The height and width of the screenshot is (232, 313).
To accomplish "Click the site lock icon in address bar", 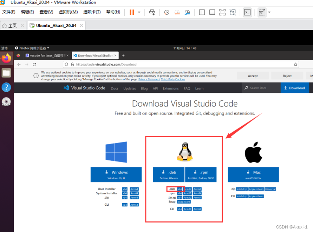I will tap(72, 65).
